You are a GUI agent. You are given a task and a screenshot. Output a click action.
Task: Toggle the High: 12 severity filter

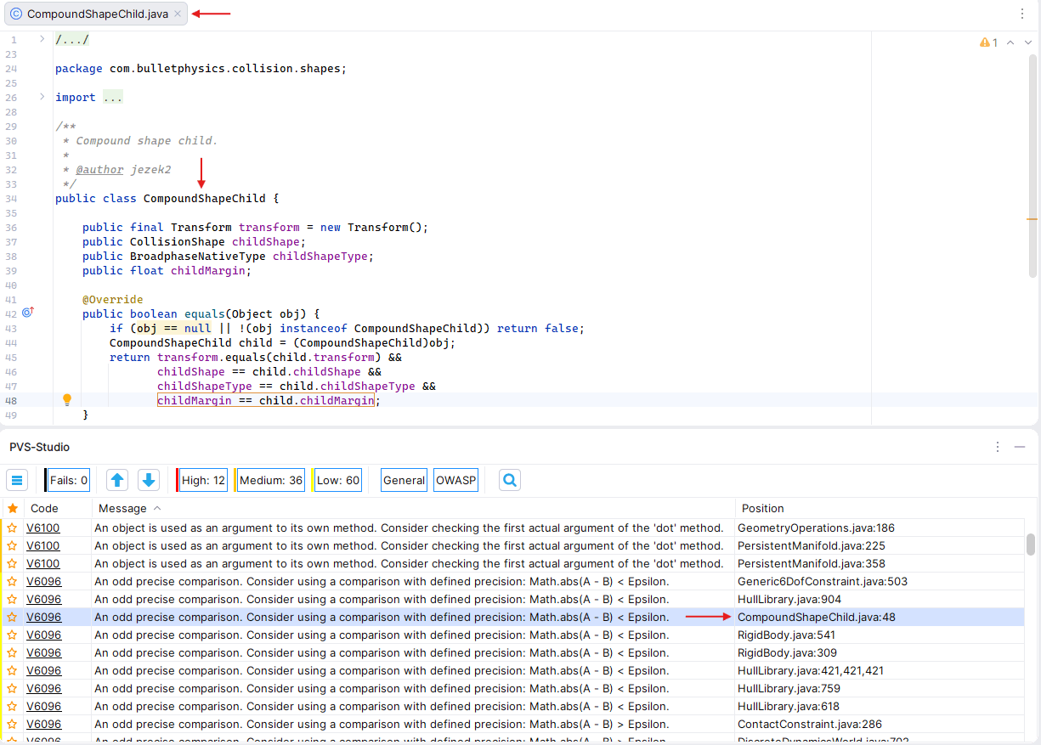tap(203, 480)
